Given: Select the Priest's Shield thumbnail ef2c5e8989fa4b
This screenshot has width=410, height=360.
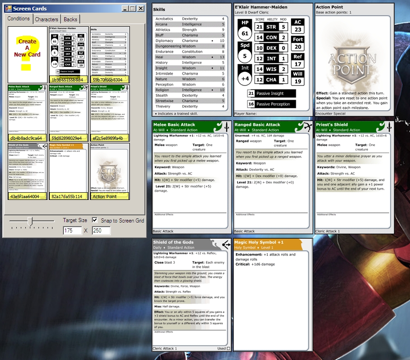Looking at the screenshot, I should [x=110, y=113].
